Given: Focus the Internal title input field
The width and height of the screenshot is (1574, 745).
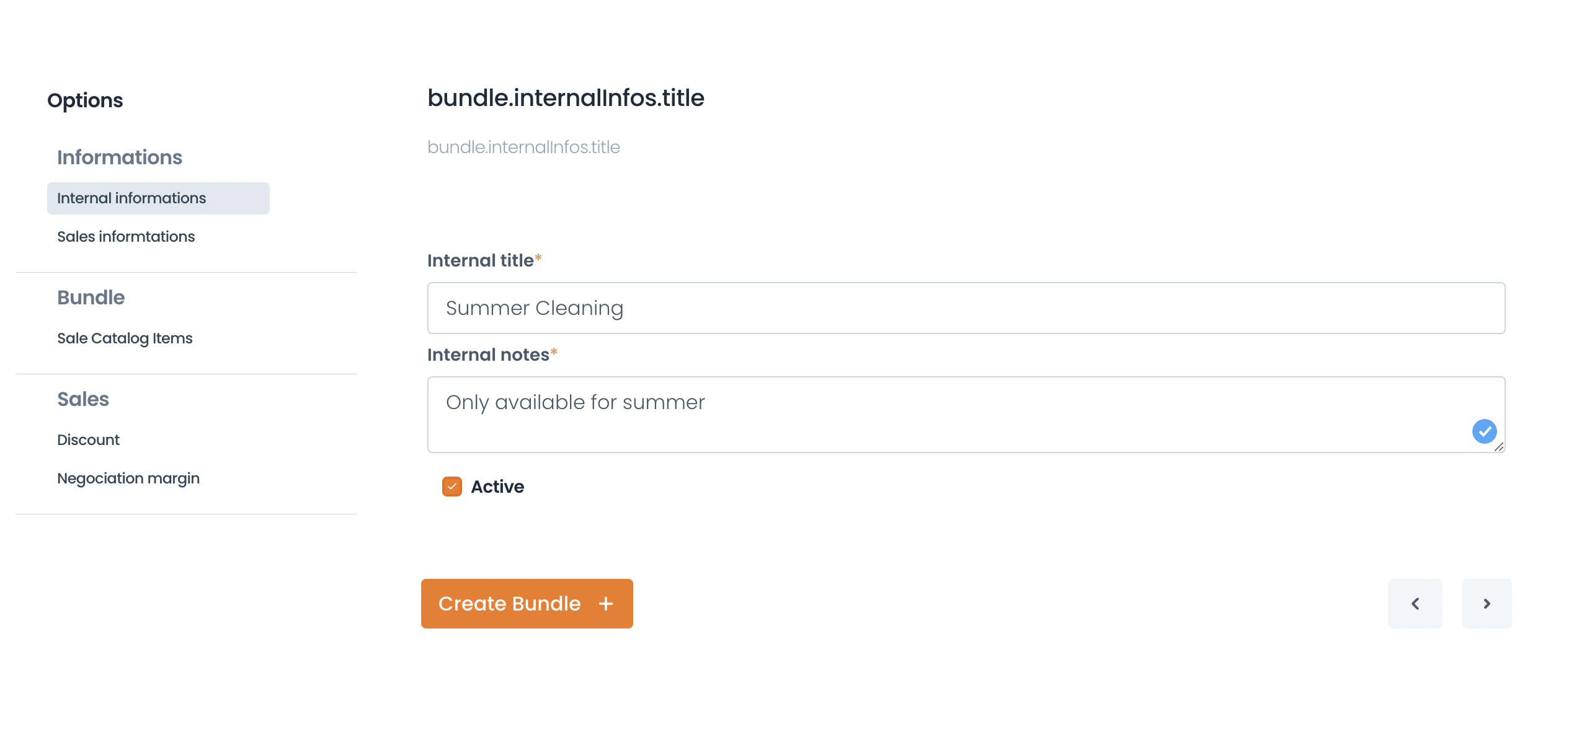Looking at the screenshot, I should pos(966,308).
